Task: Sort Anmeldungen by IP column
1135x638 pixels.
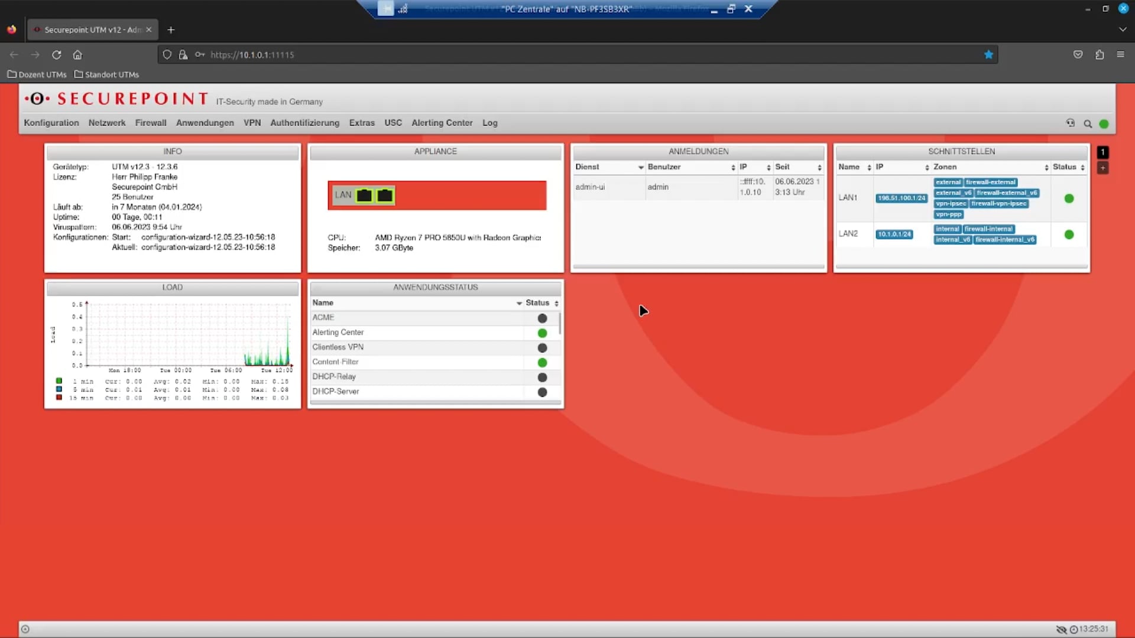Action: (755, 167)
